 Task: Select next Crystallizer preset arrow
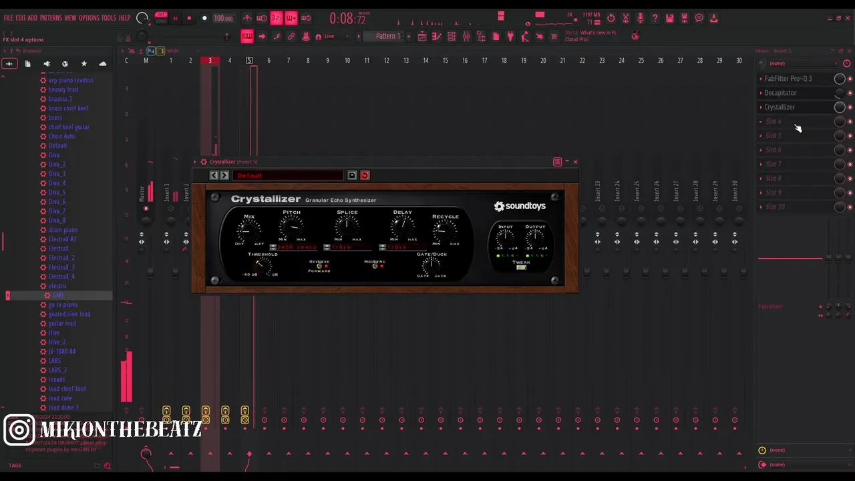point(224,175)
